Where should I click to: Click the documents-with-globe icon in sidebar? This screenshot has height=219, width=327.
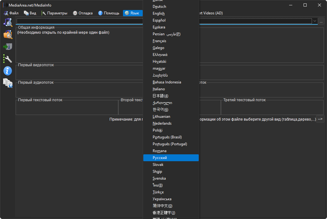coord(8,83)
